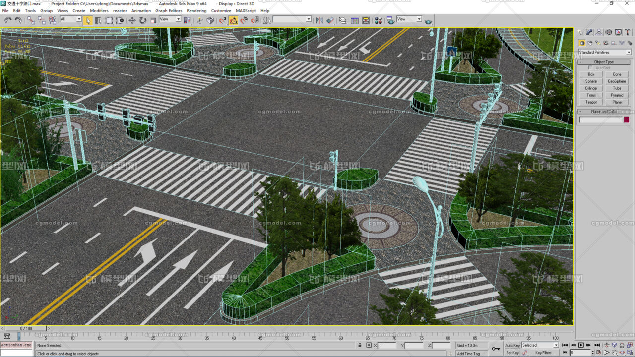Viewport: 635px width, 357px height.
Task: Click the time slider 0 / 100
Action: tap(26, 328)
